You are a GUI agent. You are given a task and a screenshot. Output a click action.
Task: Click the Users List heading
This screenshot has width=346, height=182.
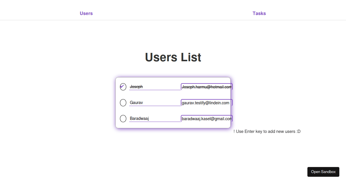(x=173, y=57)
